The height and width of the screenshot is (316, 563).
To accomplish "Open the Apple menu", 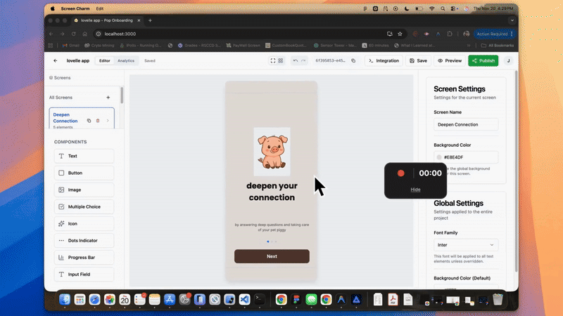I will coord(52,8).
